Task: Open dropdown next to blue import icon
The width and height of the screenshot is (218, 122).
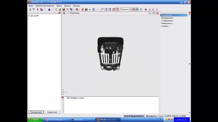Action: [74, 9]
